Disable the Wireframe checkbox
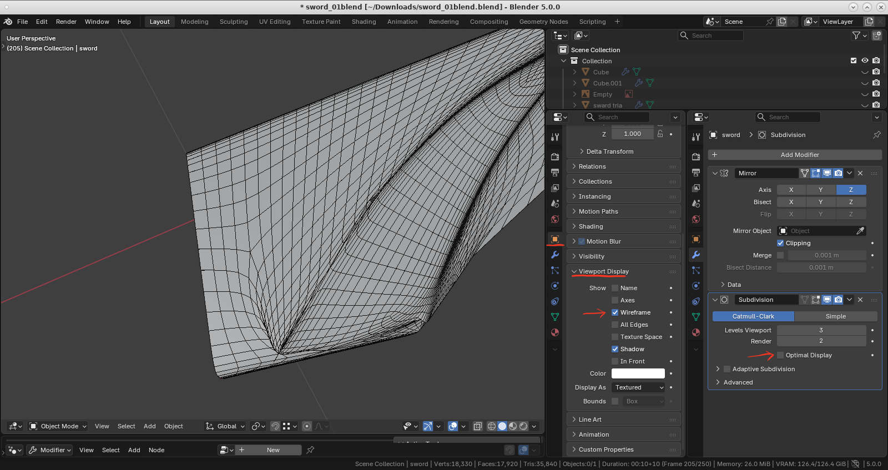This screenshot has width=888, height=470. [615, 312]
